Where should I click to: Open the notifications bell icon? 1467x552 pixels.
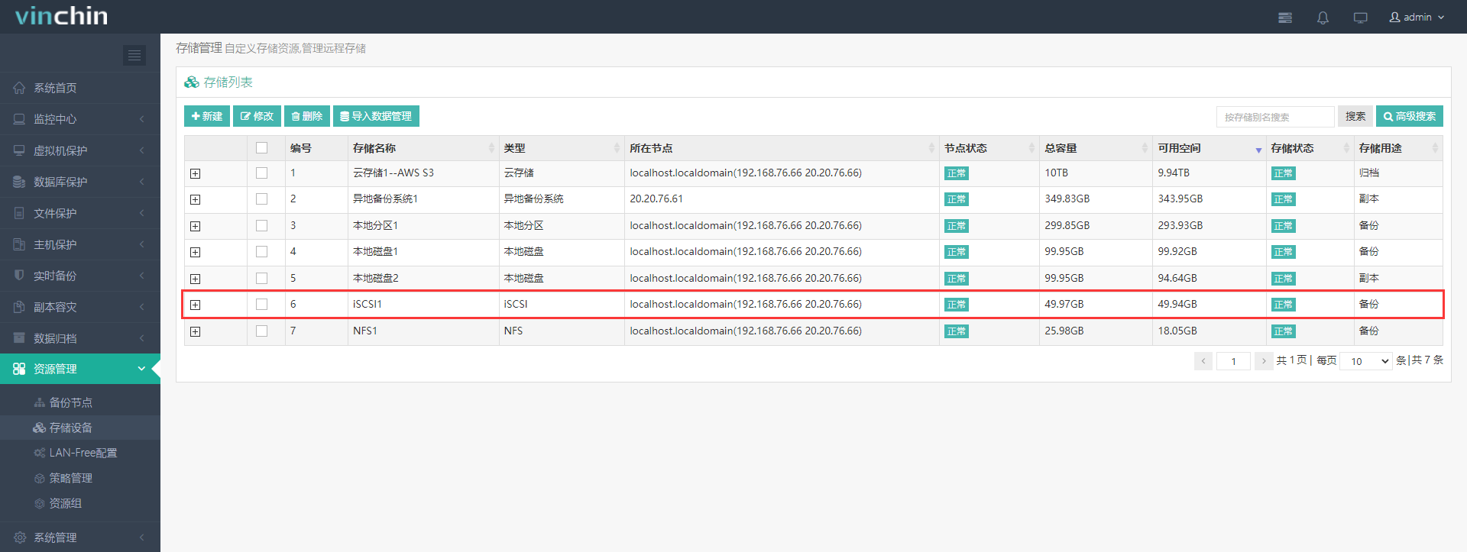click(x=1323, y=18)
